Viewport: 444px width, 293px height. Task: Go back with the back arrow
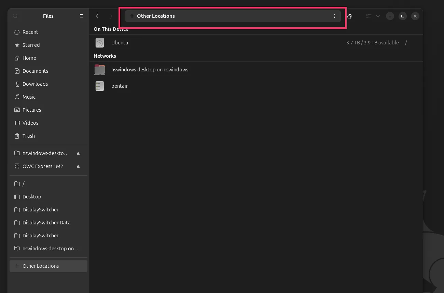point(97,16)
